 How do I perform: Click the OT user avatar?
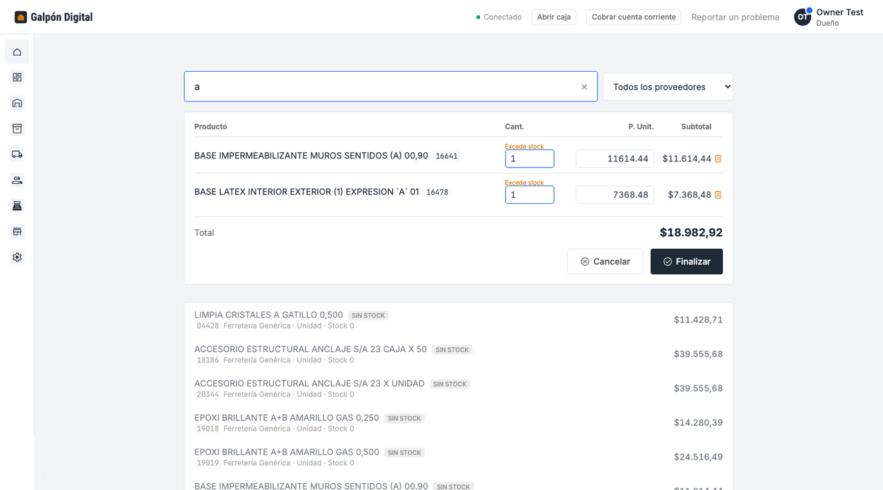(x=802, y=17)
